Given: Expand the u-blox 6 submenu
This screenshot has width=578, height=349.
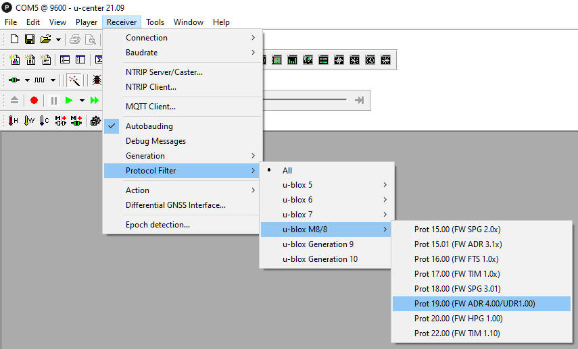Looking at the screenshot, I should click(x=327, y=200).
